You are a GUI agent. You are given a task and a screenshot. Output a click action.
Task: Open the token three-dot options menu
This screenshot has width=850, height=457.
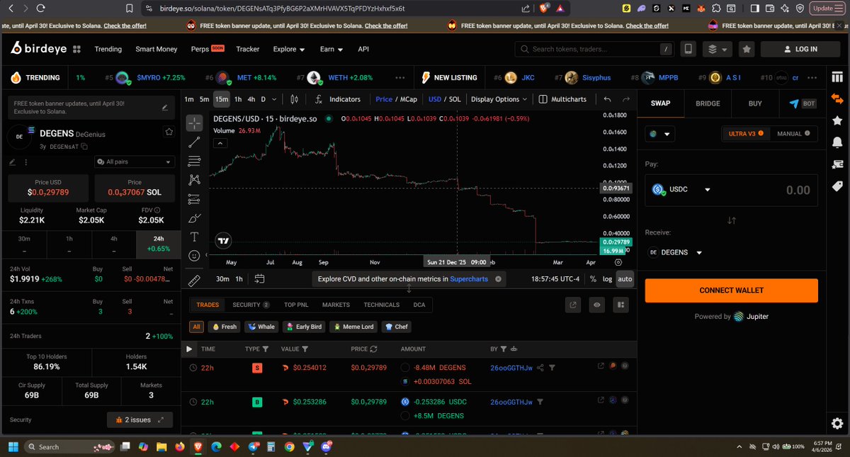tap(27, 162)
